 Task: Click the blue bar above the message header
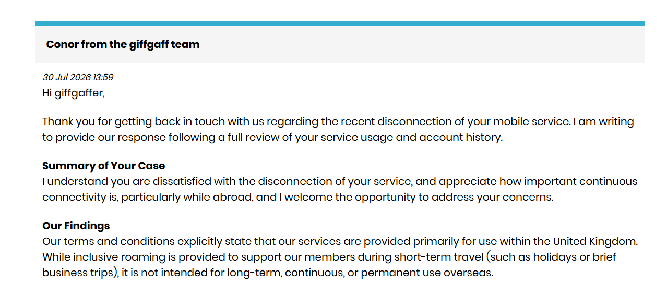pos(340,23)
